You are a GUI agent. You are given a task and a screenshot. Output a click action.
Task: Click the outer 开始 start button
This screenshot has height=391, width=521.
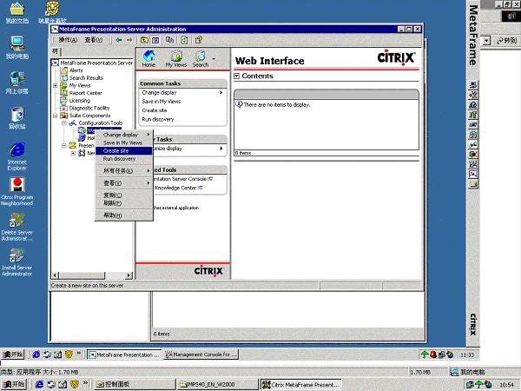click(x=14, y=384)
